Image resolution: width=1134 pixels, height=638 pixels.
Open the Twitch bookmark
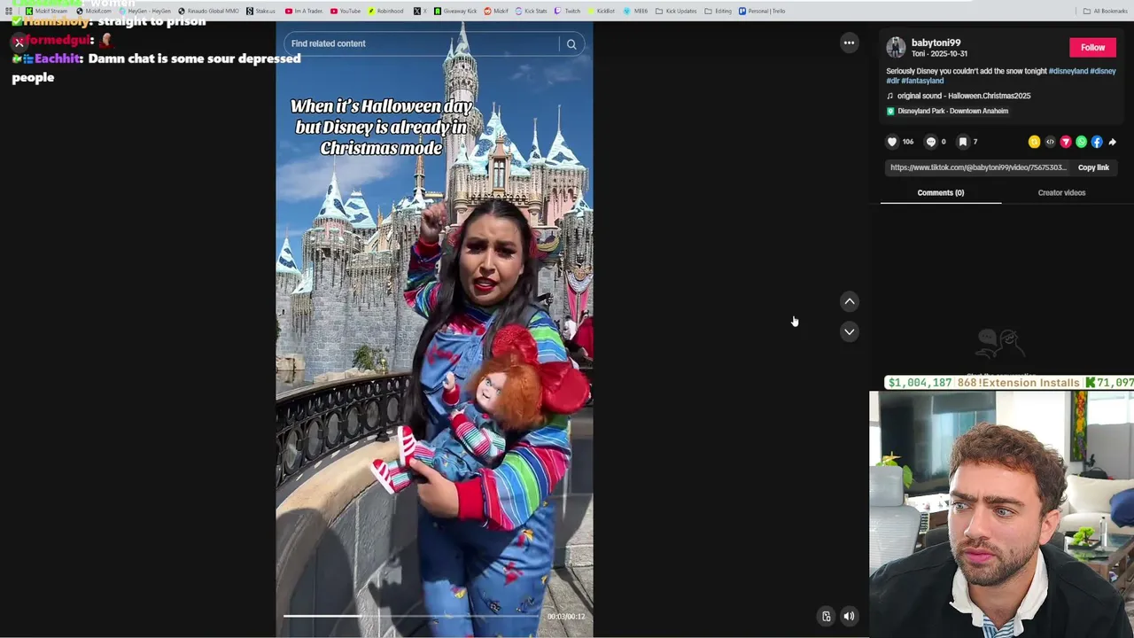point(568,11)
